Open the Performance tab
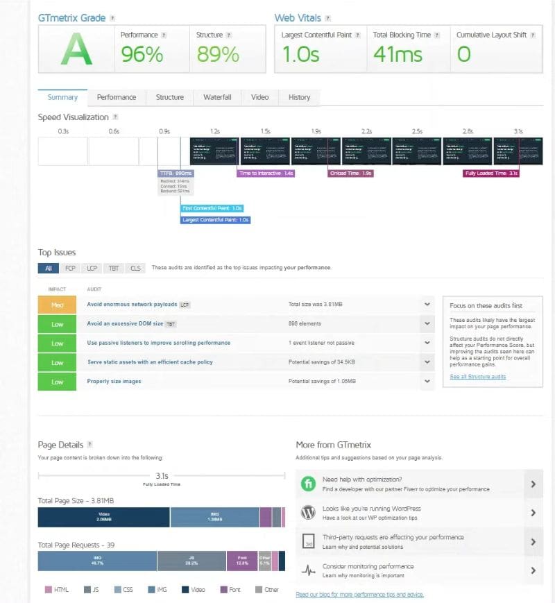Image resolution: width=555 pixels, height=603 pixels. pyautogui.click(x=117, y=97)
